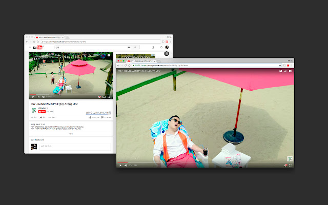Click the watch later clock icon in front player
Viewport: 328px width, 205px height.
pyautogui.click(x=280, y=71)
